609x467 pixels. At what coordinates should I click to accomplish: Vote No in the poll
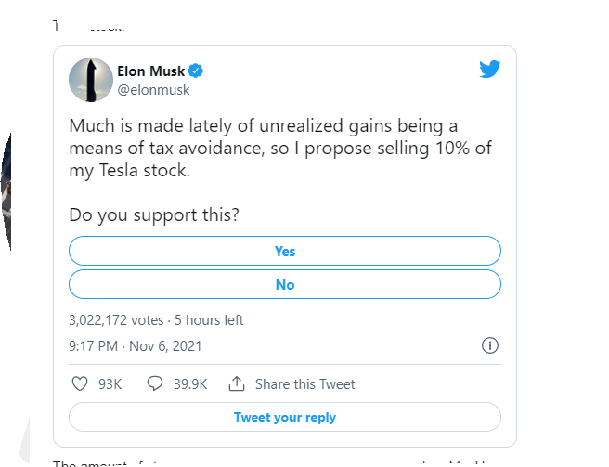tap(285, 285)
